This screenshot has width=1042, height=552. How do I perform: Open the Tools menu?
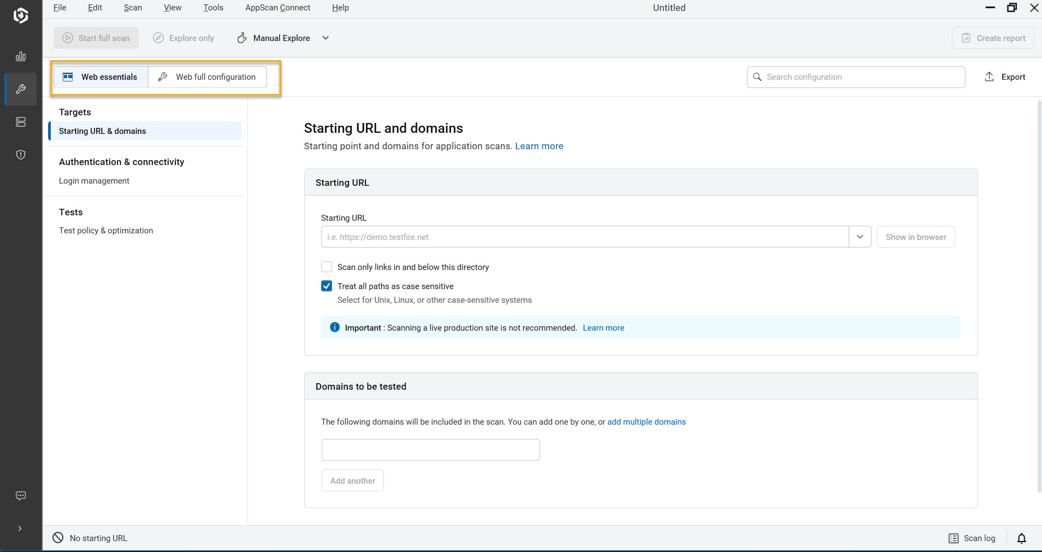point(213,8)
